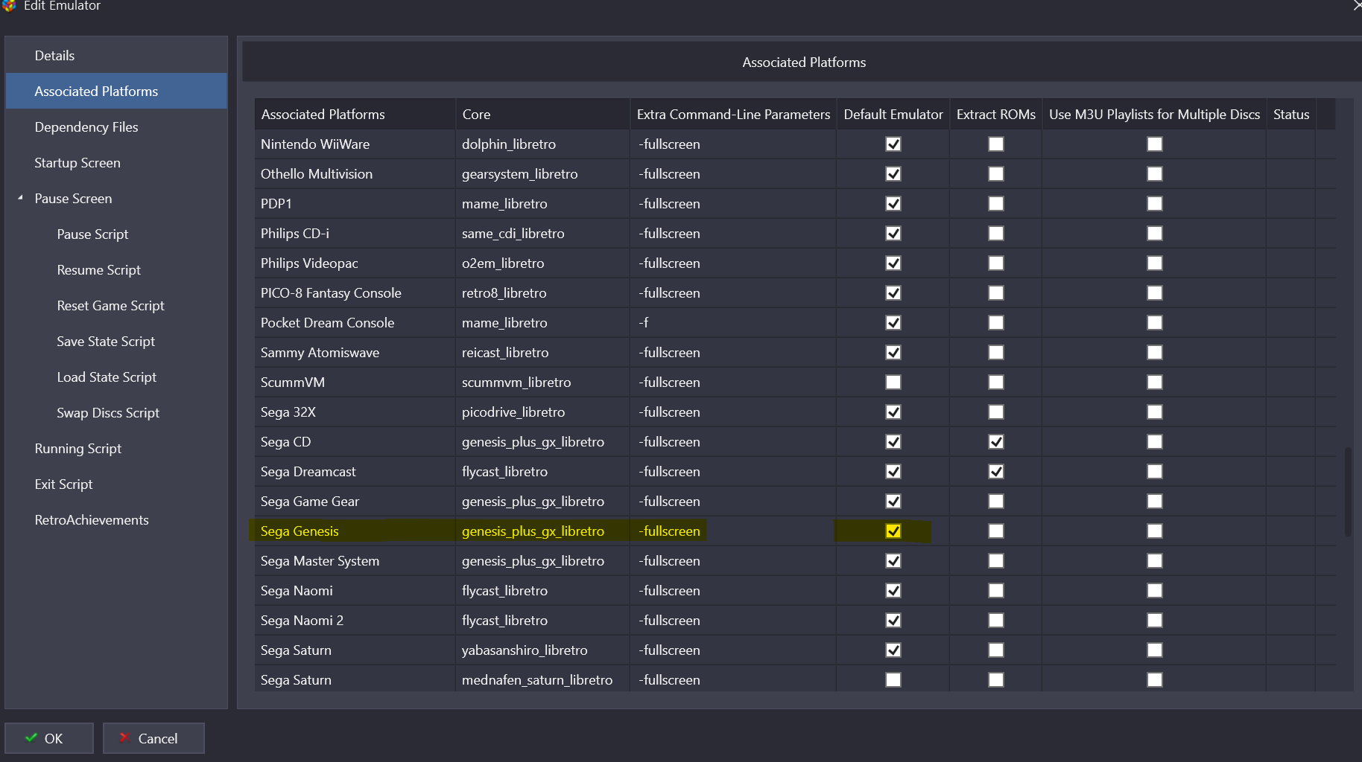Uncheck Extract ROMs for Sega Dreamcast
The height and width of the screenshot is (762, 1362).
pos(996,472)
